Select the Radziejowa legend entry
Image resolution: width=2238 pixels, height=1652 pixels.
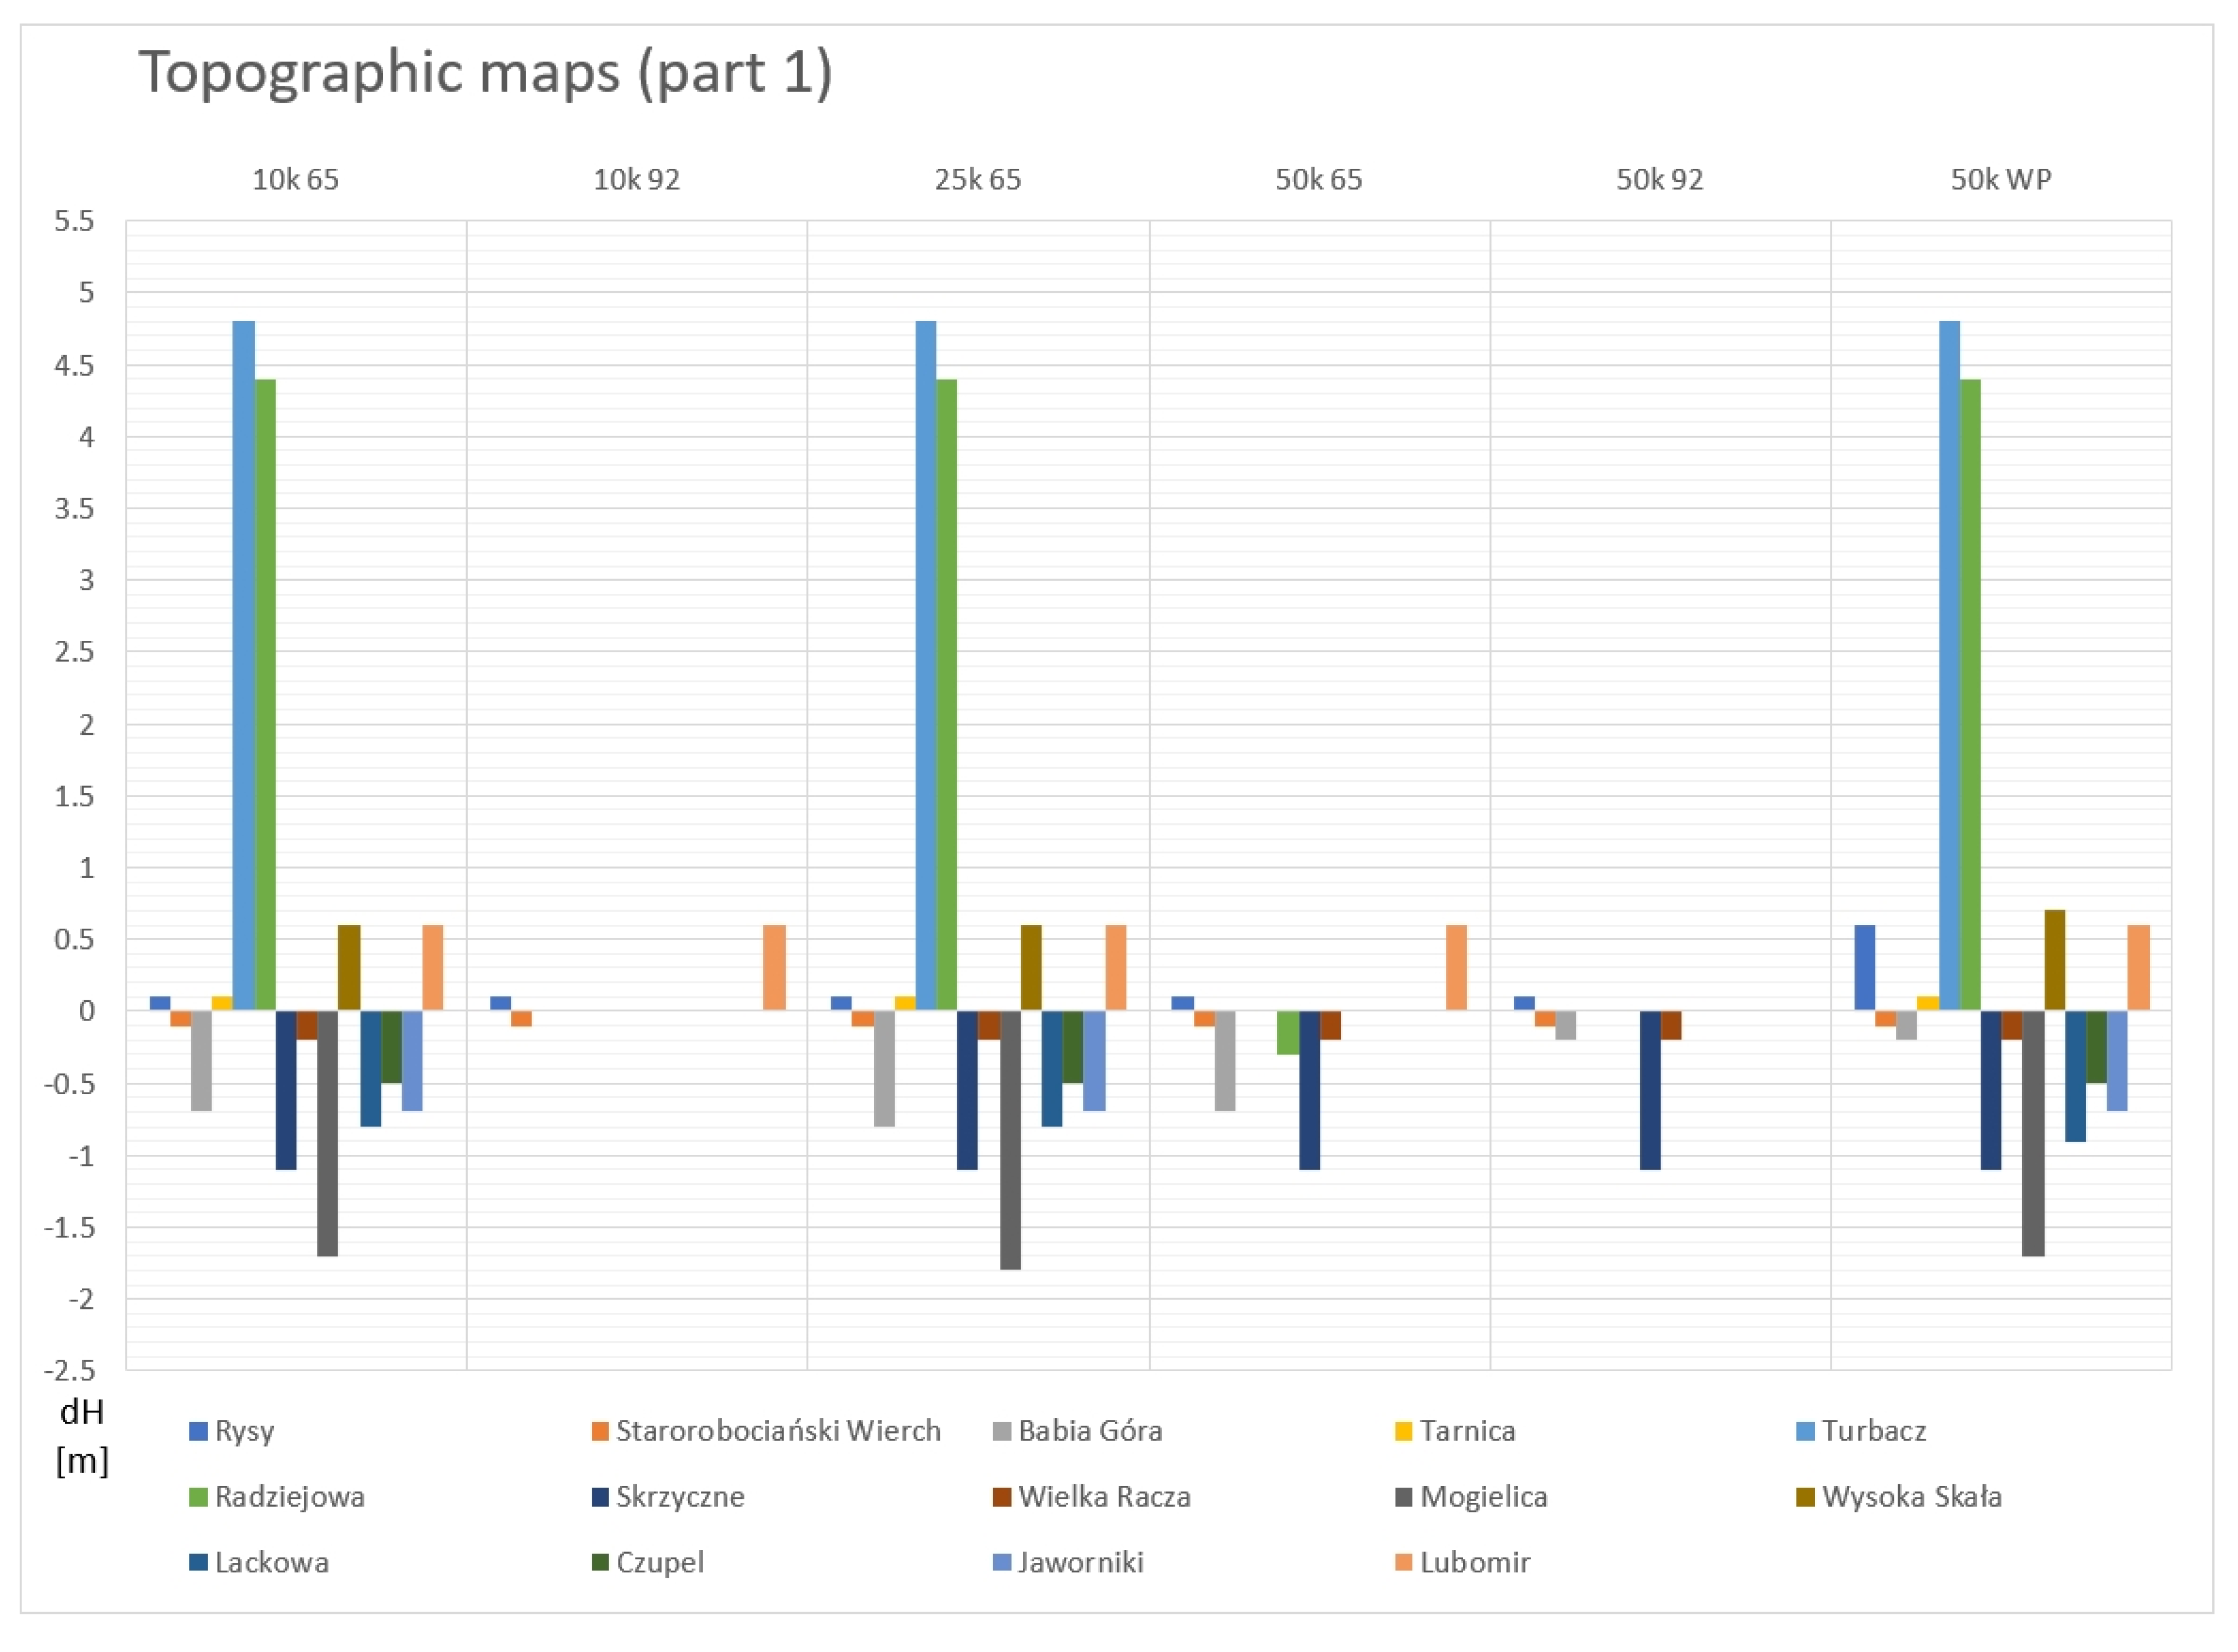click(289, 1497)
